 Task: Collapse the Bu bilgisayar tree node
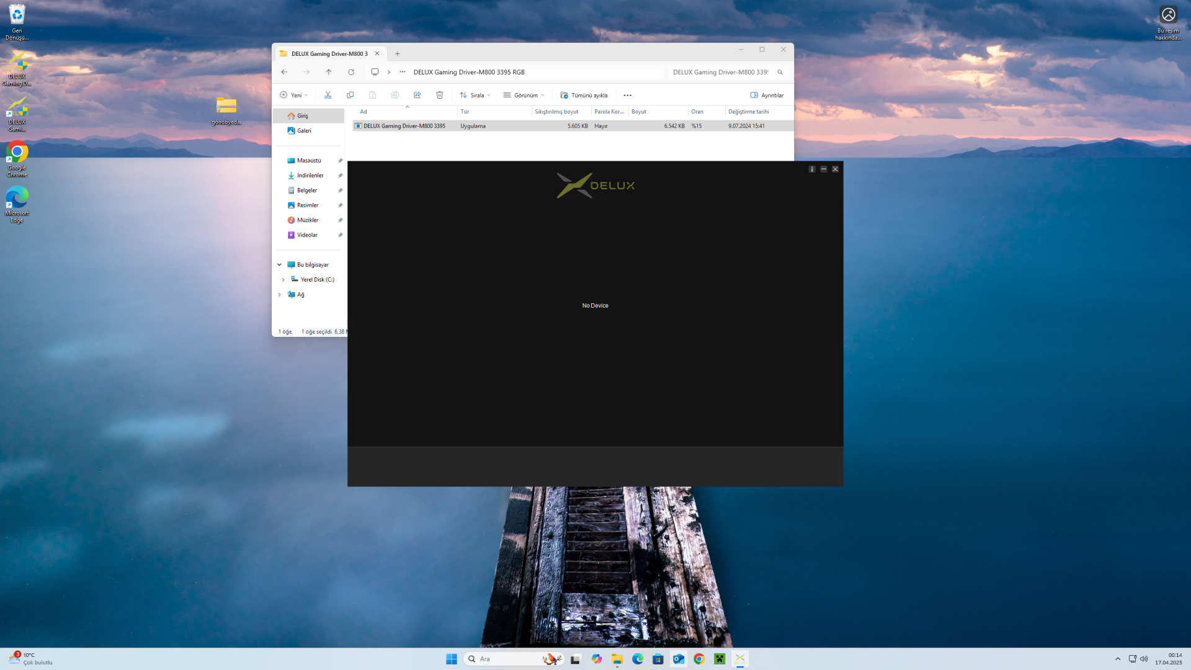point(279,265)
